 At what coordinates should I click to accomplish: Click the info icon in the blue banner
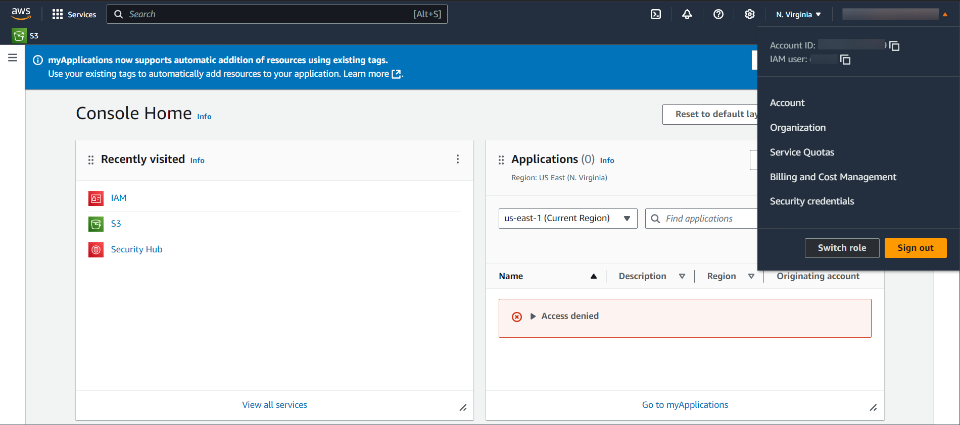click(x=38, y=60)
